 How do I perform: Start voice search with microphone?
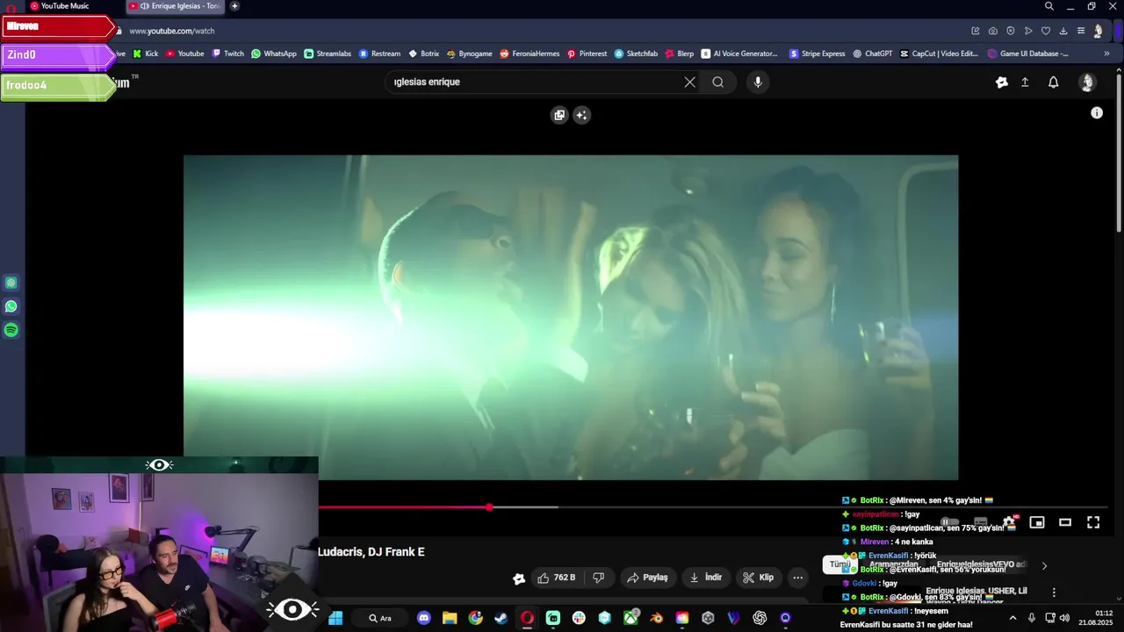click(x=758, y=82)
